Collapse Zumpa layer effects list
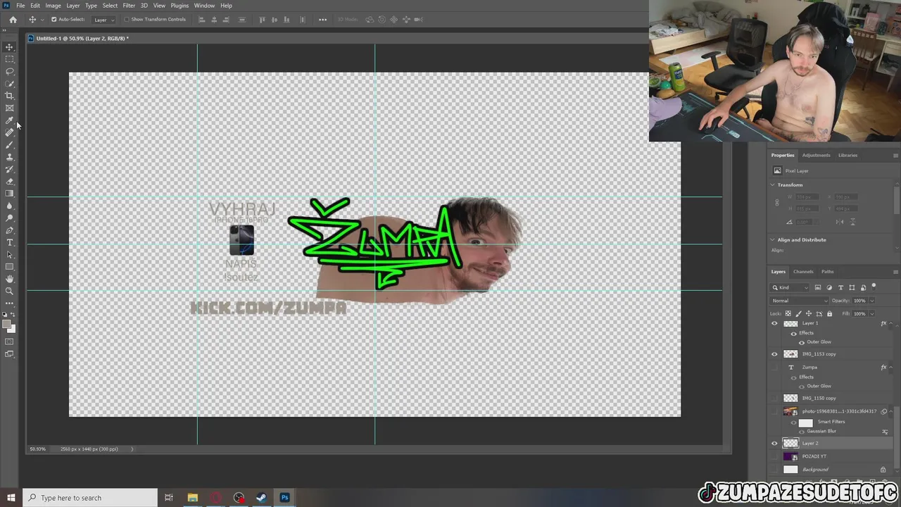The height and width of the screenshot is (507, 901). (x=890, y=367)
